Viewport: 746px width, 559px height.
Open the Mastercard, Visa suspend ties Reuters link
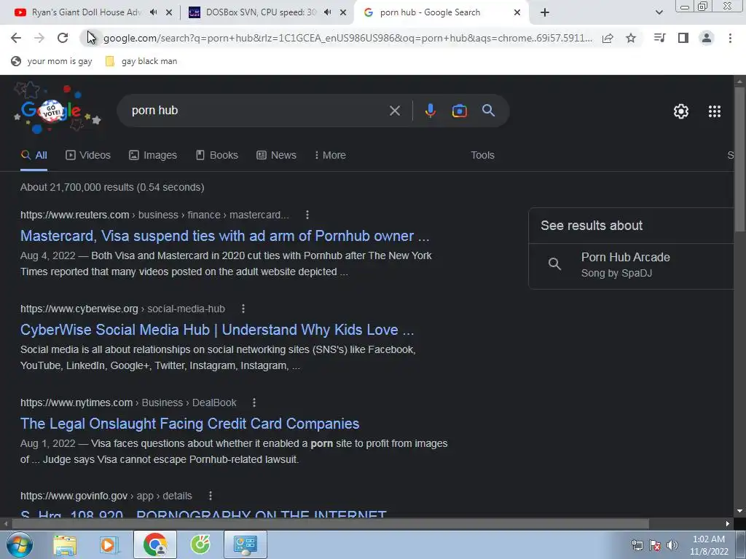click(224, 237)
